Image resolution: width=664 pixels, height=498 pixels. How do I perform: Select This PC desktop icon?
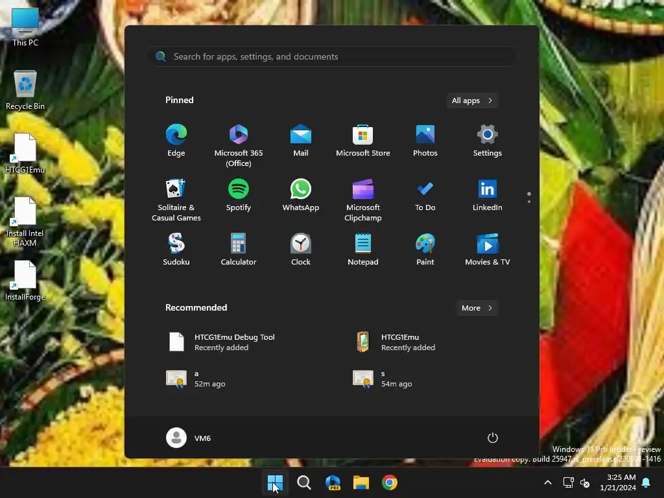pos(25,27)
